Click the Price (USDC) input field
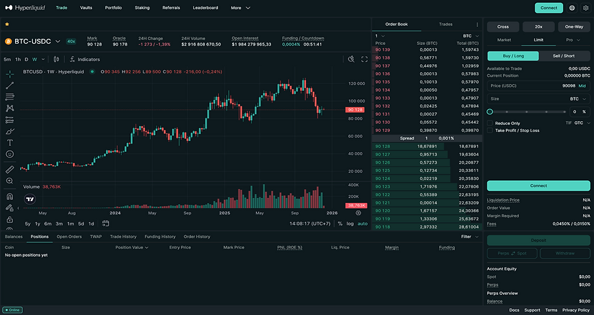Image resolution: width=594 pixels, height=315 pixels. [x=538, y=86]
